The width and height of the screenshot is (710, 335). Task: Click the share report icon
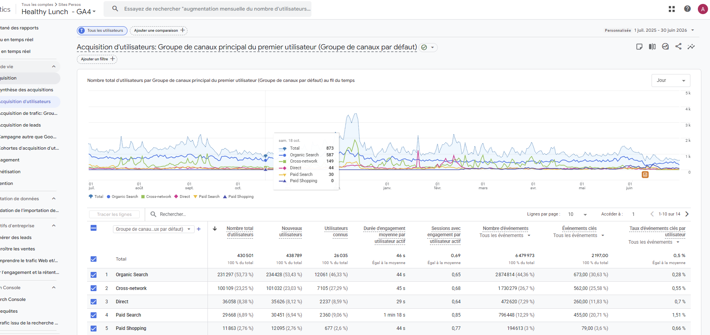tap(678, 46)
